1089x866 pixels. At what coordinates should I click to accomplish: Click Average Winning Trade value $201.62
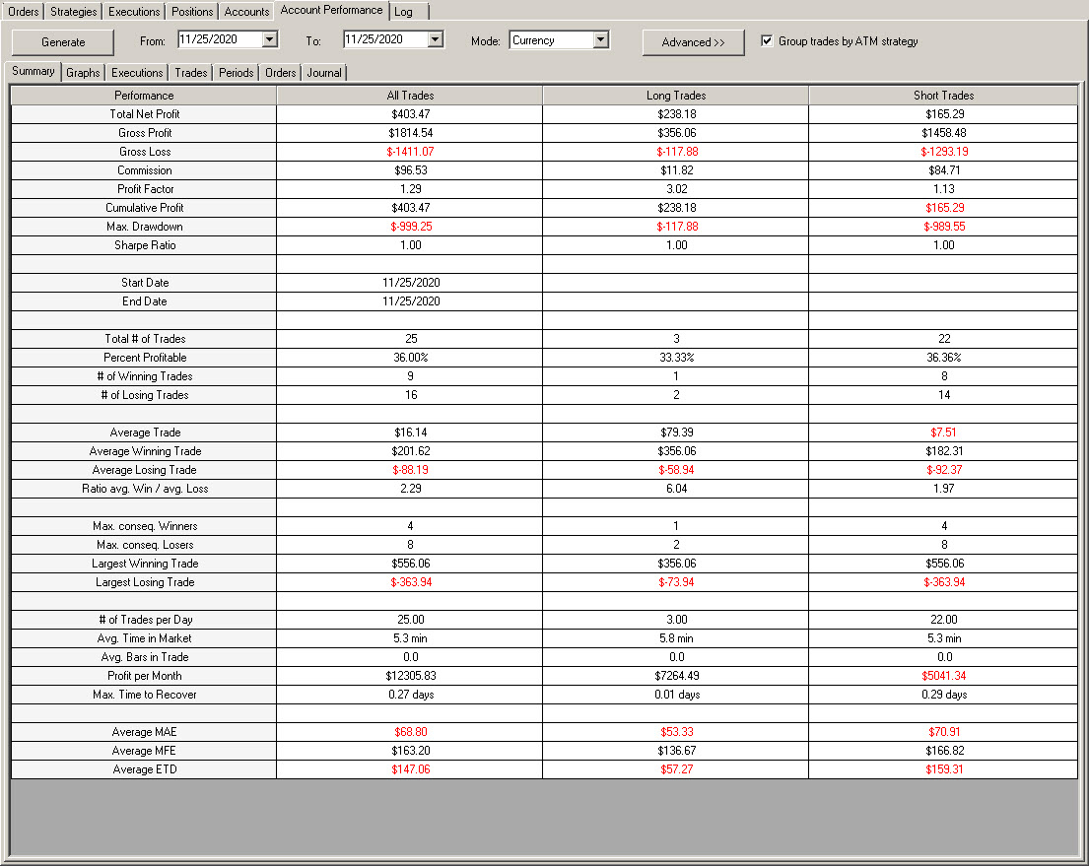point(410,451)
